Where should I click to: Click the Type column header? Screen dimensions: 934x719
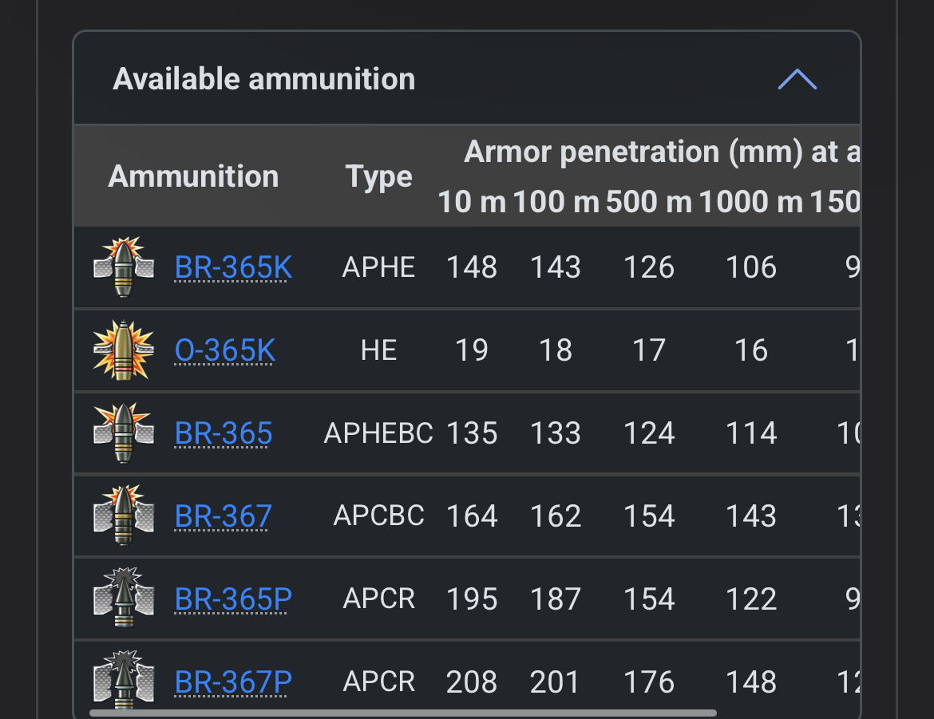378,176
